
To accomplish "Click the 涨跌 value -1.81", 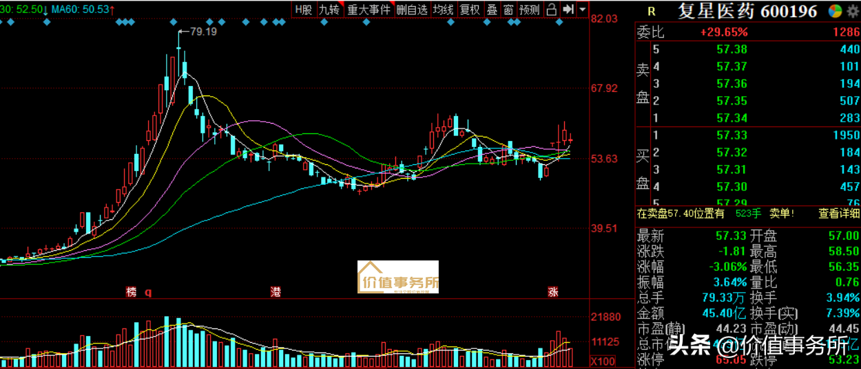I will 733,251.
